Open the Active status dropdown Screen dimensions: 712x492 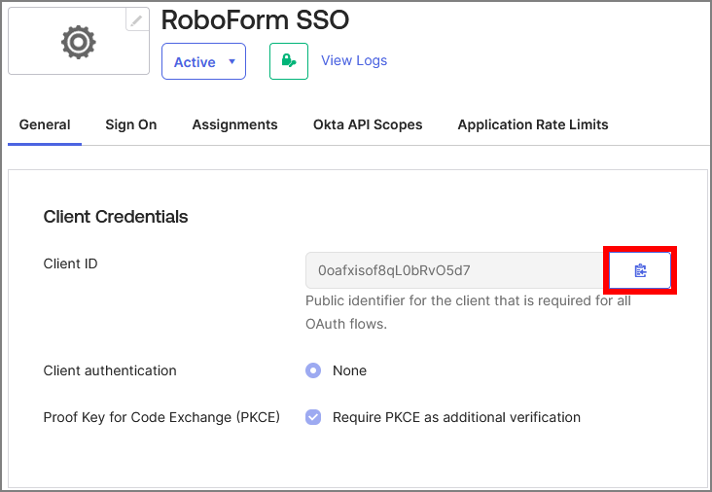tap(203, 61)
